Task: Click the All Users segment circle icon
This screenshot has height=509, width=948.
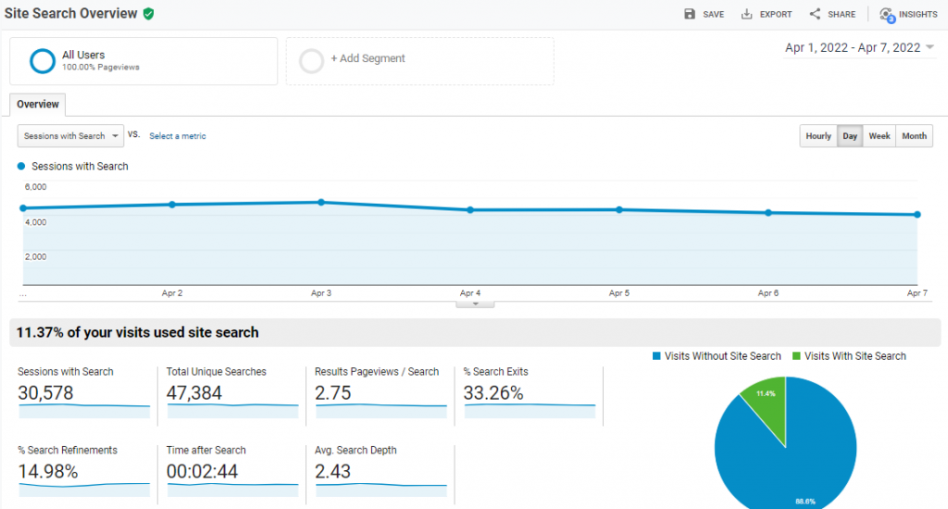Action: coord(43,61)
